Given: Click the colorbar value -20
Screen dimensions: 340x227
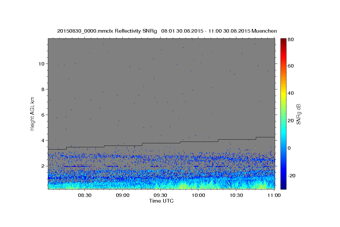Looking at the screenshot, I should 292,176.
